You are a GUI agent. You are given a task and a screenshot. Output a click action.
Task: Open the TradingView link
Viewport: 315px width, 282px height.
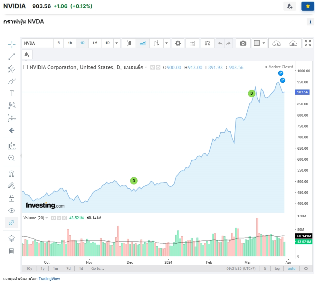tap(49, 278)
